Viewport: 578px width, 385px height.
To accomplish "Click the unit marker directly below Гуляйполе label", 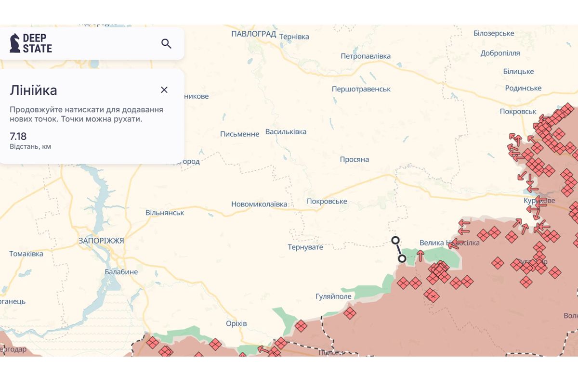I will [x=350, y=314].
